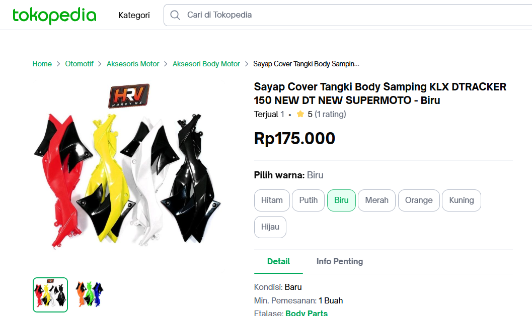Viewport: 532px width, 316px height.
Task: Select the Putih color option
Action: [x=308, y=200]
